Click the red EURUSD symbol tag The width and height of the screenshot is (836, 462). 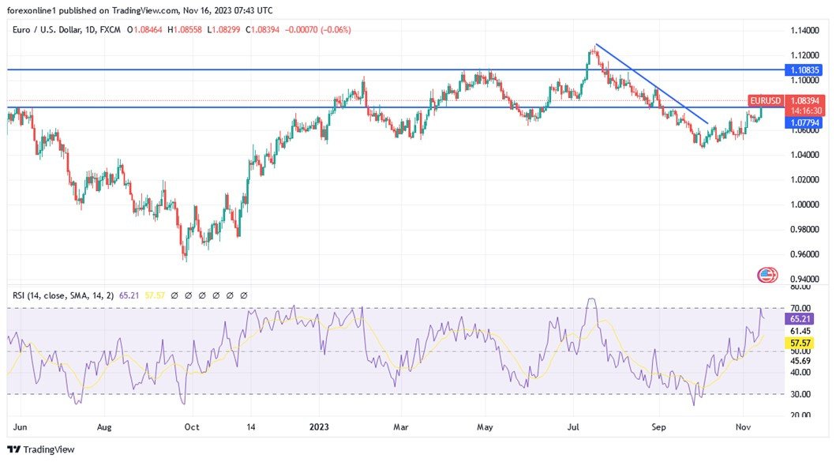[765, 101]
